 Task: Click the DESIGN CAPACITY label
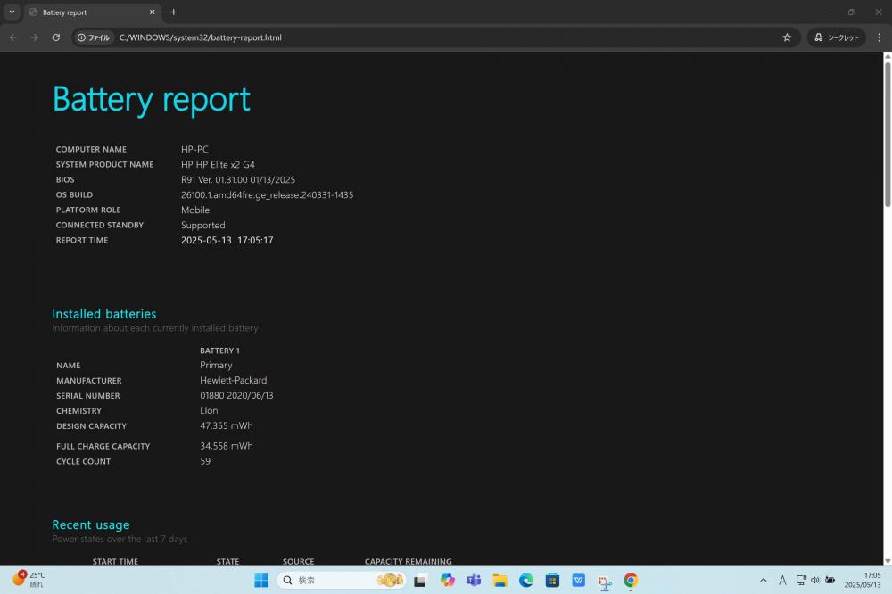[x=91, y=426]
